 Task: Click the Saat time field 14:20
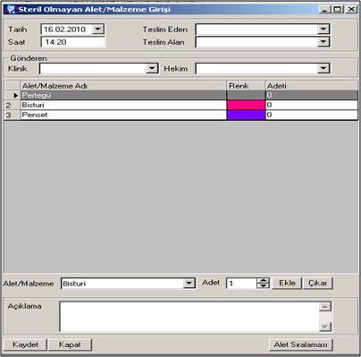72,42
